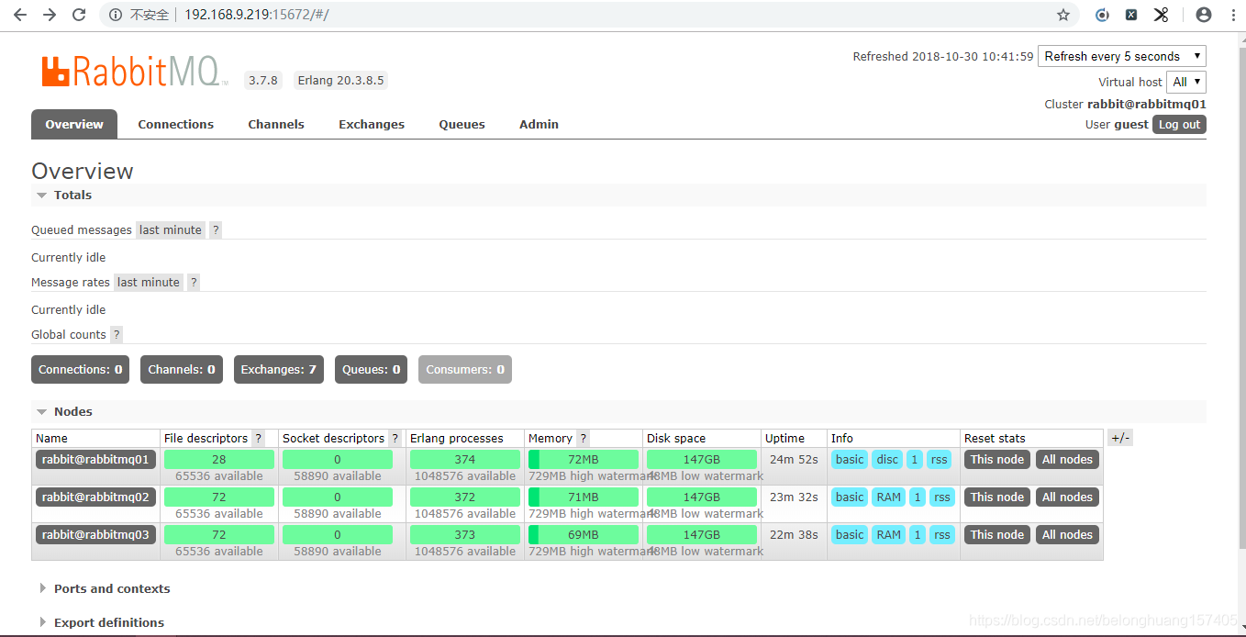Switch to the Queues tab
This screenshot has width=1246, height=637.
462,124
